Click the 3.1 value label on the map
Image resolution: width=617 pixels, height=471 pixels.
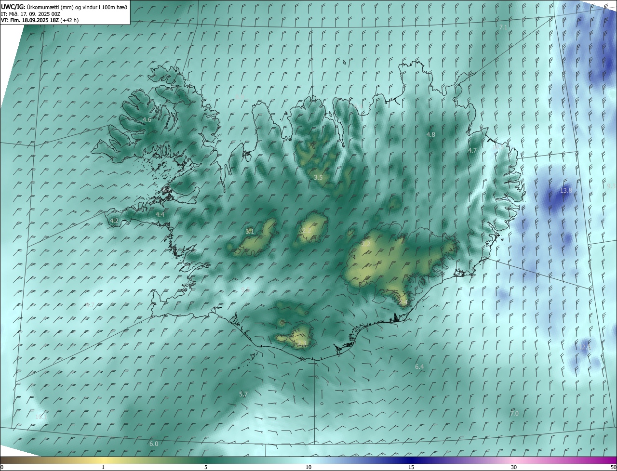250,232
